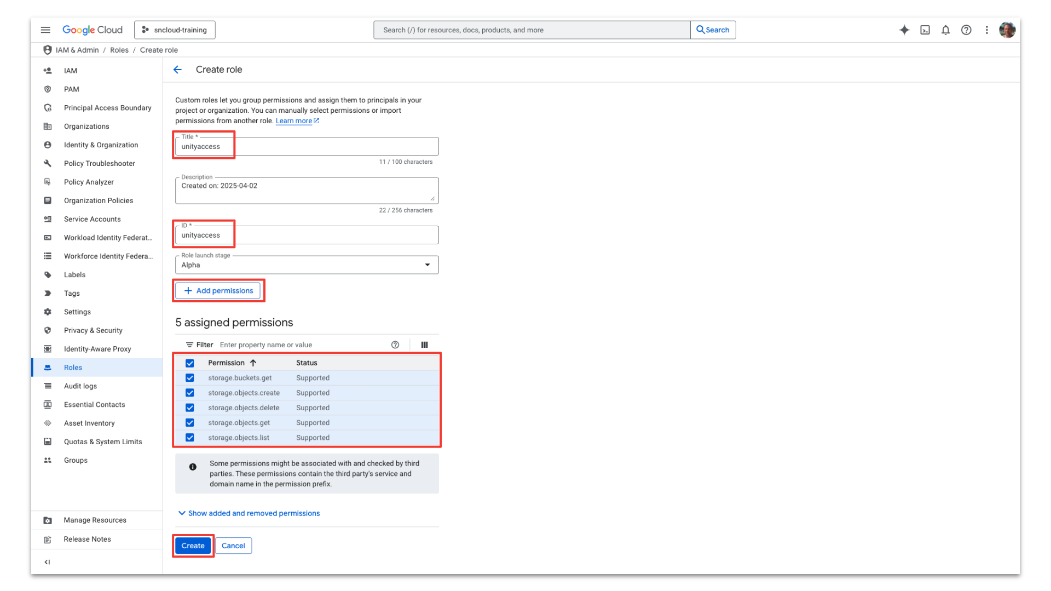Screen dimensions: 1051x591
Task: Open the Role launch stage dropdown
Action: [x=307, y=265]
